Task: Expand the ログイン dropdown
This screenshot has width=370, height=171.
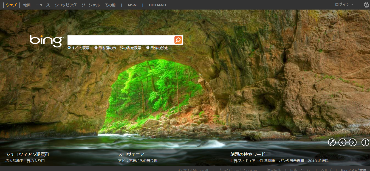Action: coord(344,5)
